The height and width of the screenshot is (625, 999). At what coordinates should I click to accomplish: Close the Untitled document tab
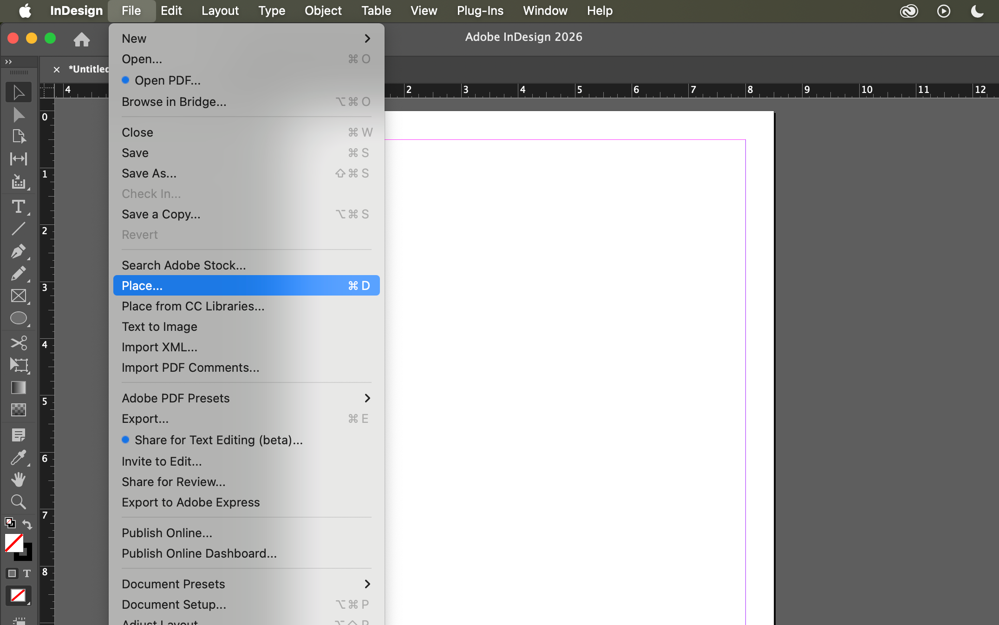click(57, 69)
